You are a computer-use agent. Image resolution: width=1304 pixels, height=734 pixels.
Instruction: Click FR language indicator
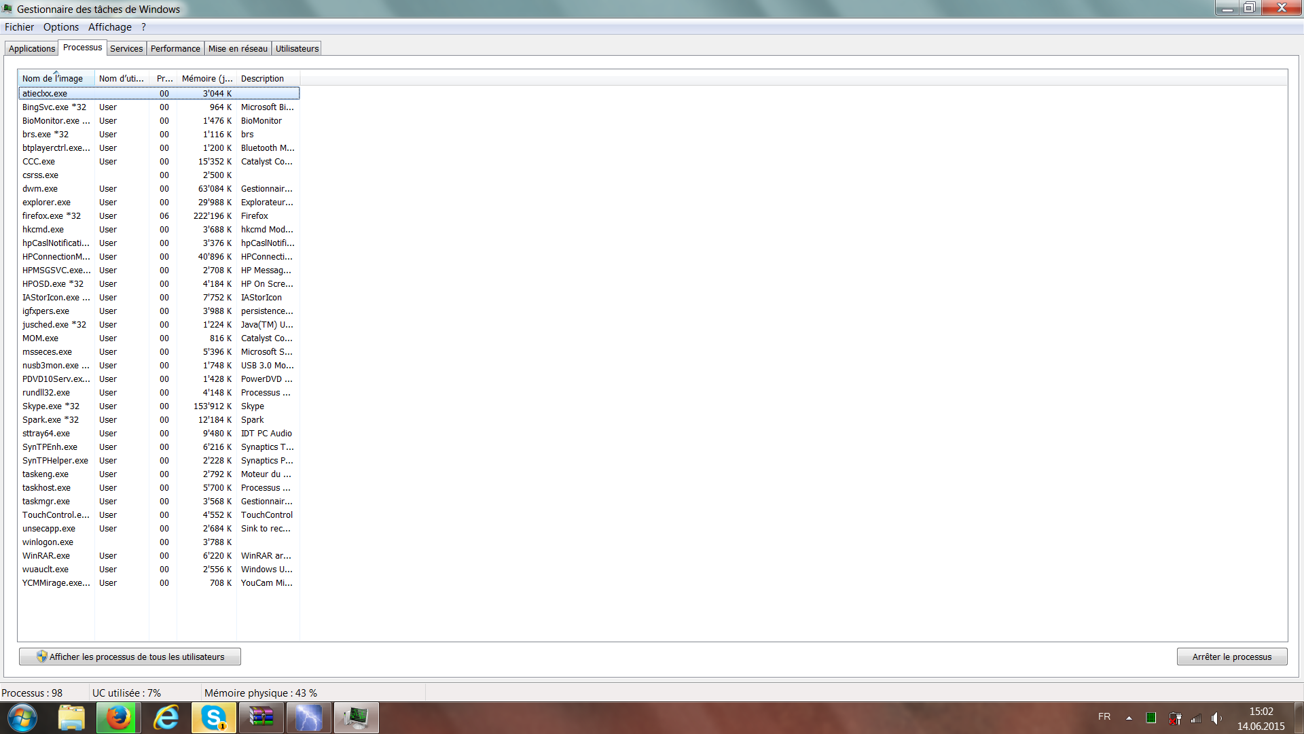coord(1104,717)
